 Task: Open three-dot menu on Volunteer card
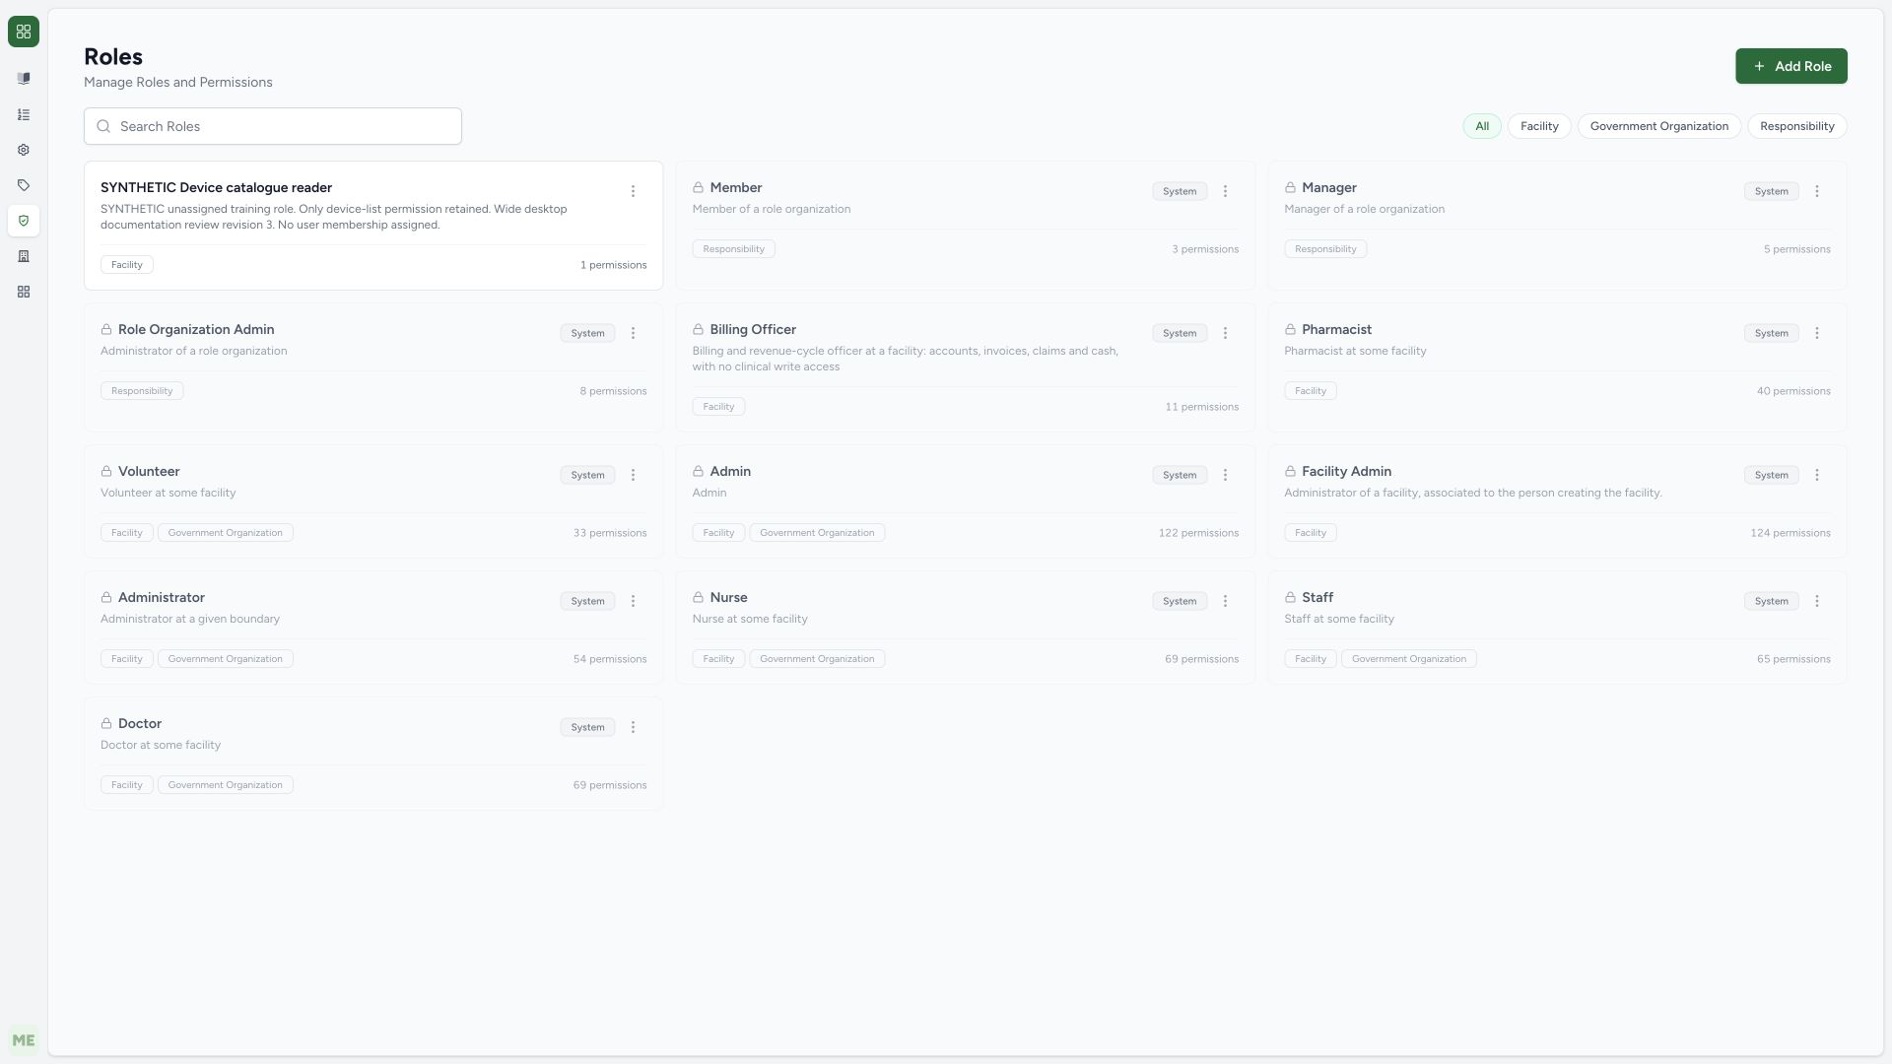tap(633, 475)
